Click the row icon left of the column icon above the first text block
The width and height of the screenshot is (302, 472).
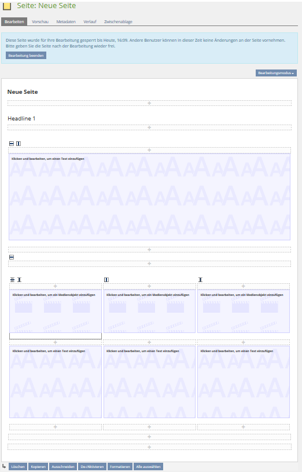pyautogui.click(x=12, y=144)
